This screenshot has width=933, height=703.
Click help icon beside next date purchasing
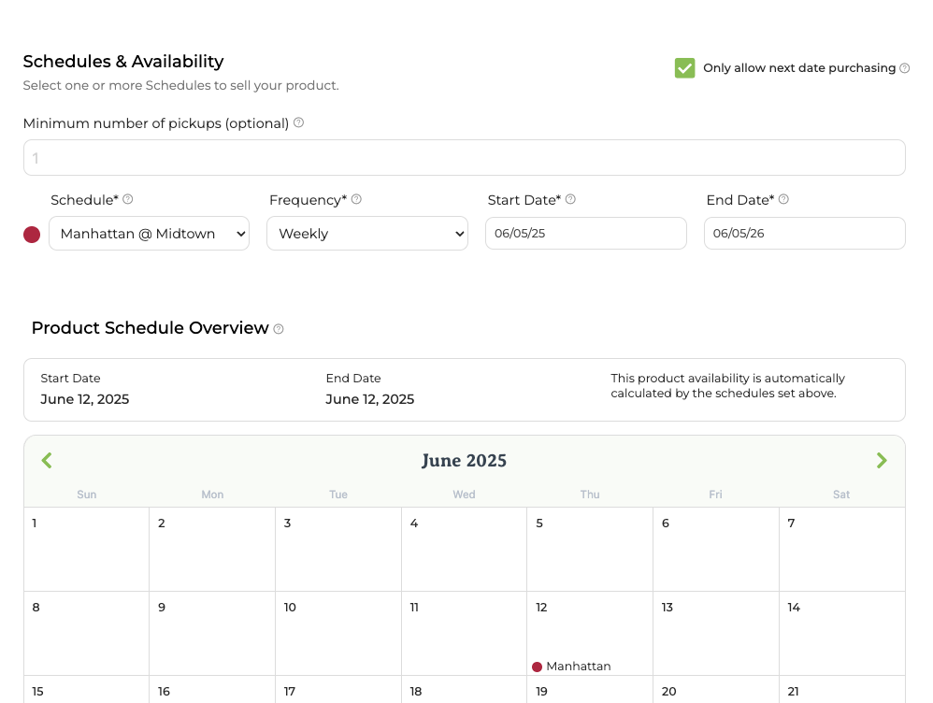tap(904, 68)
